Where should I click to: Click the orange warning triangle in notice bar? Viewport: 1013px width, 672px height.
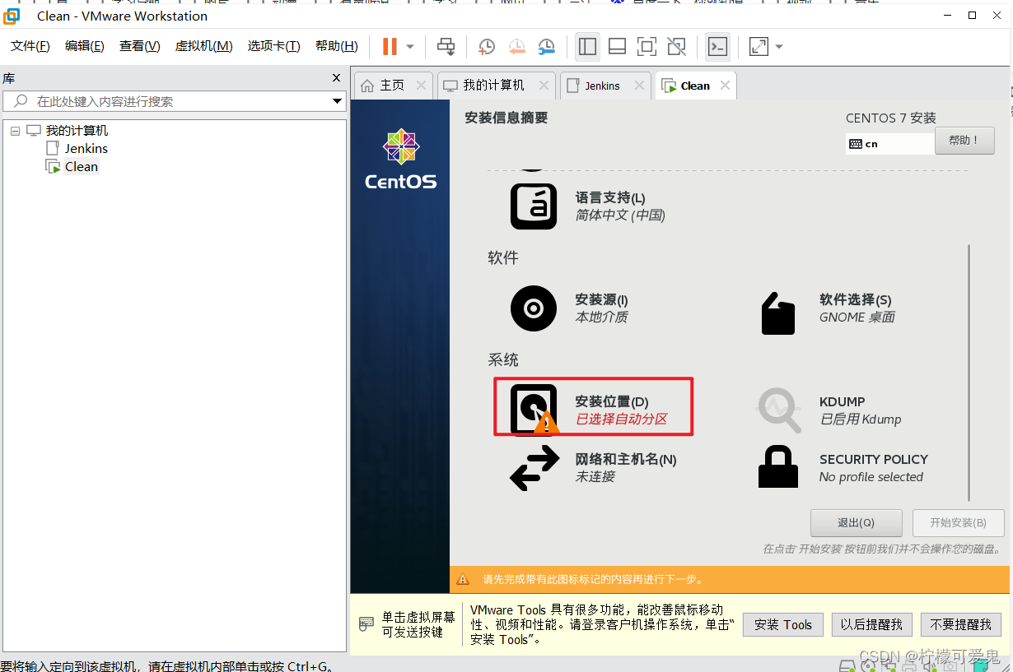(x=463, y=579)
